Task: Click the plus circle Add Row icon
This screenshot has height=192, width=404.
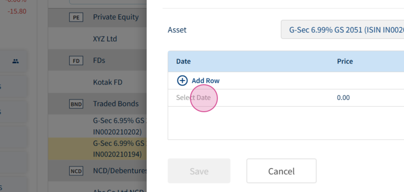Action: coord(182,81)
